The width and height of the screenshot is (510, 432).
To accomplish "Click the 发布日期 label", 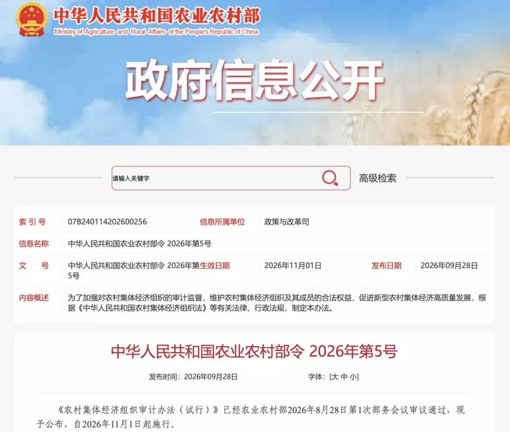I will (x=386, y=266).
